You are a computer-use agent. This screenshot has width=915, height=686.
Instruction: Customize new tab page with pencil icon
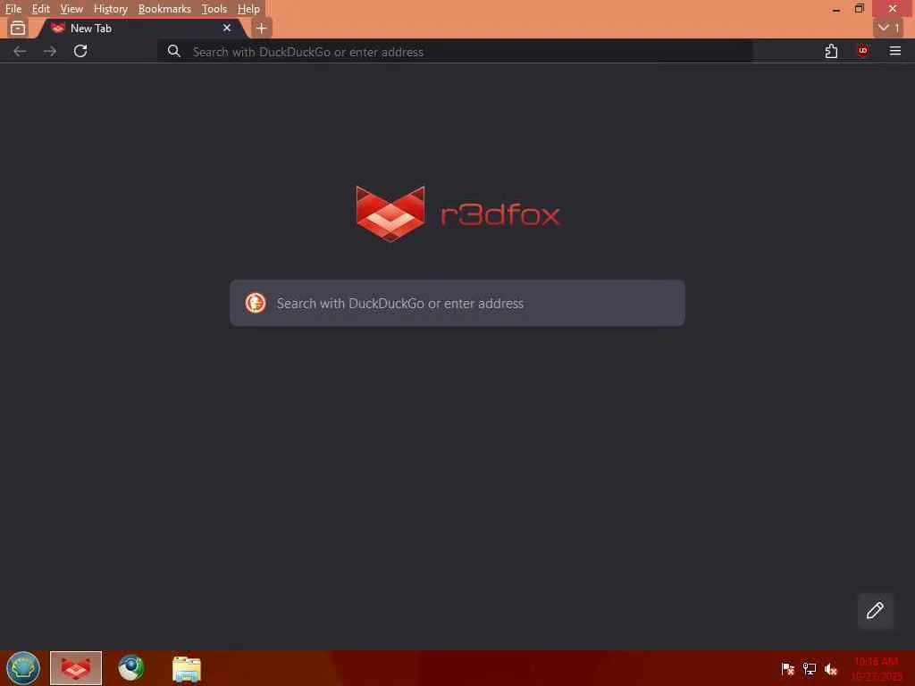875,611
